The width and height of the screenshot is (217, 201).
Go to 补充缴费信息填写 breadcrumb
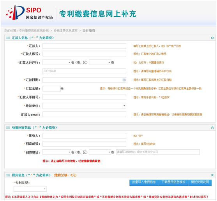65,31
